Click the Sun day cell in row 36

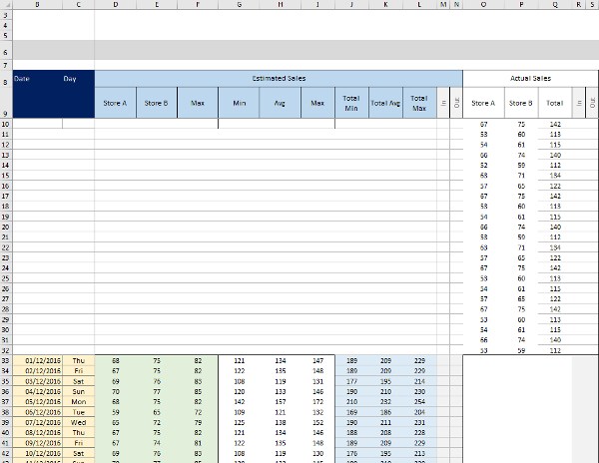(x=78, y=391)
